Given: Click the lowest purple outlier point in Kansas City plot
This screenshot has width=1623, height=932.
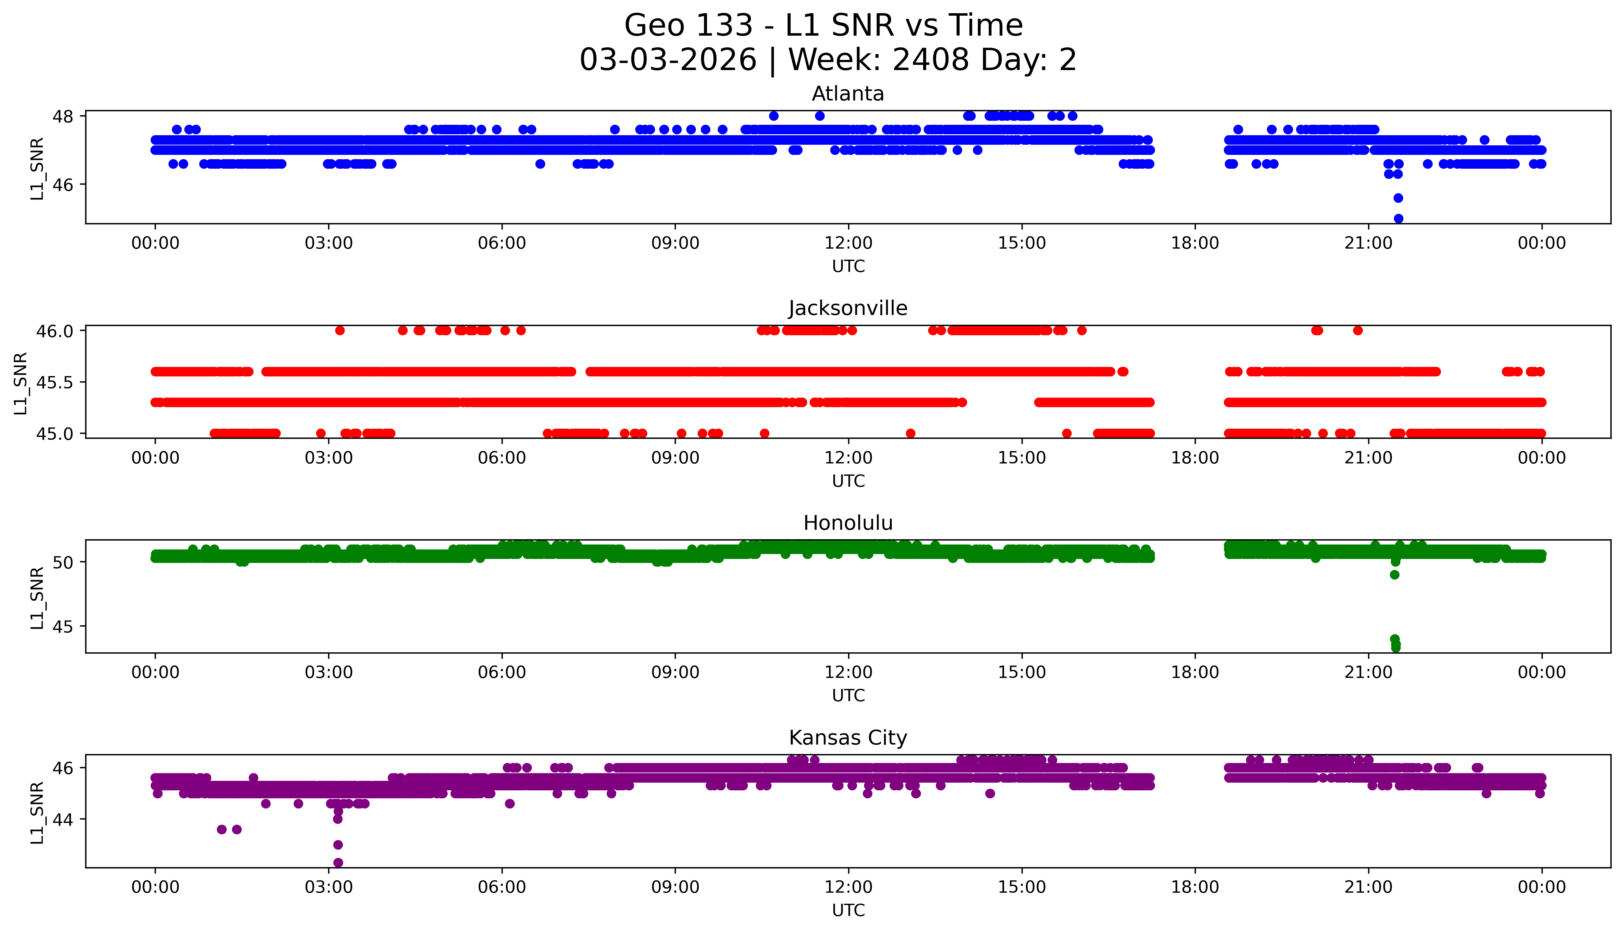Looking at the screenshot, I should point(338,863).
